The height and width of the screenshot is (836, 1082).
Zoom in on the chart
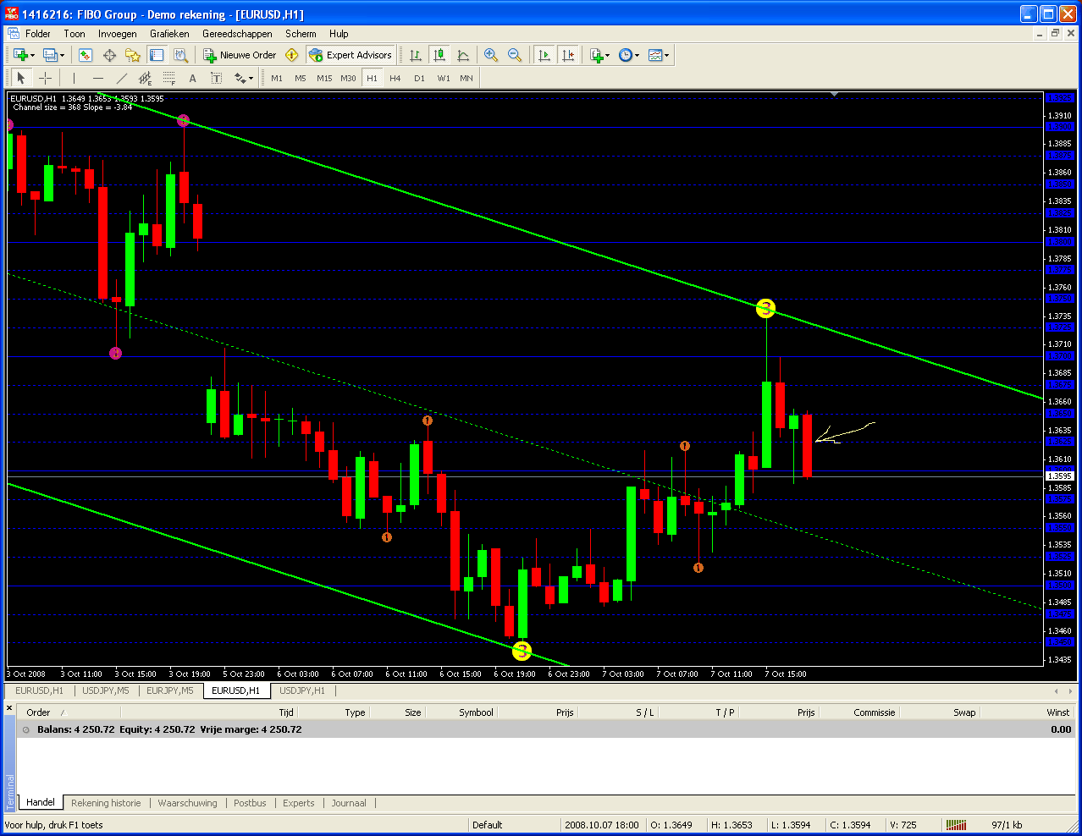click(491, 55)
